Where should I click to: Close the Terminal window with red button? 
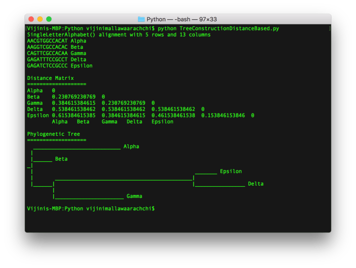pyautogui.click(x=32, y=19)
